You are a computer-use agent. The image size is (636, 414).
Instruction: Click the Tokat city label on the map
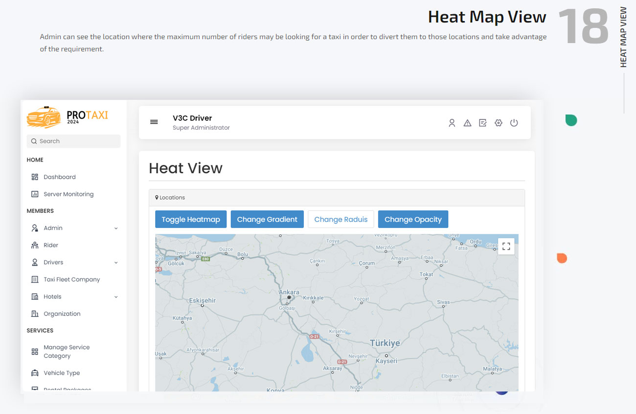tap(427, 274)
